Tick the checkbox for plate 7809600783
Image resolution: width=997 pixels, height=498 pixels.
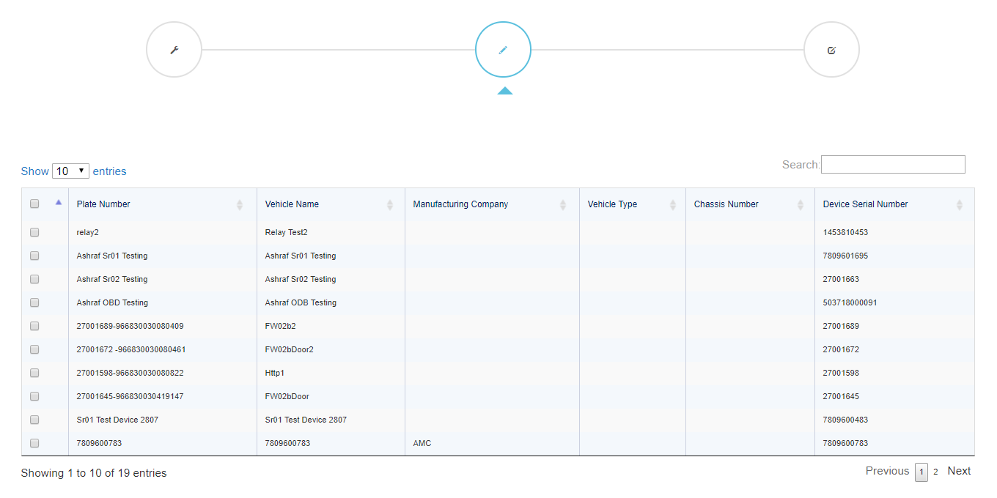tap(34, 443)
